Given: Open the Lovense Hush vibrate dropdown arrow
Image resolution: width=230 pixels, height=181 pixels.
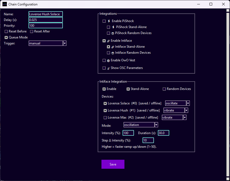Looking at the screenshot, I should [x=186, y=110].
